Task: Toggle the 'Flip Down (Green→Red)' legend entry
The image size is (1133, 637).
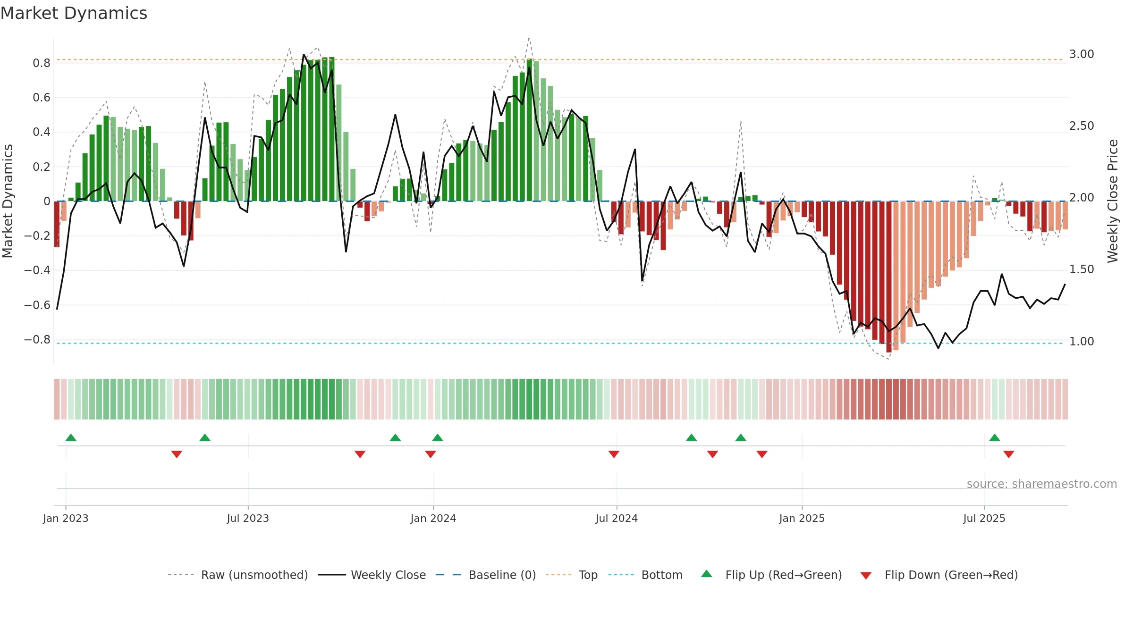Action: (951, 575)
